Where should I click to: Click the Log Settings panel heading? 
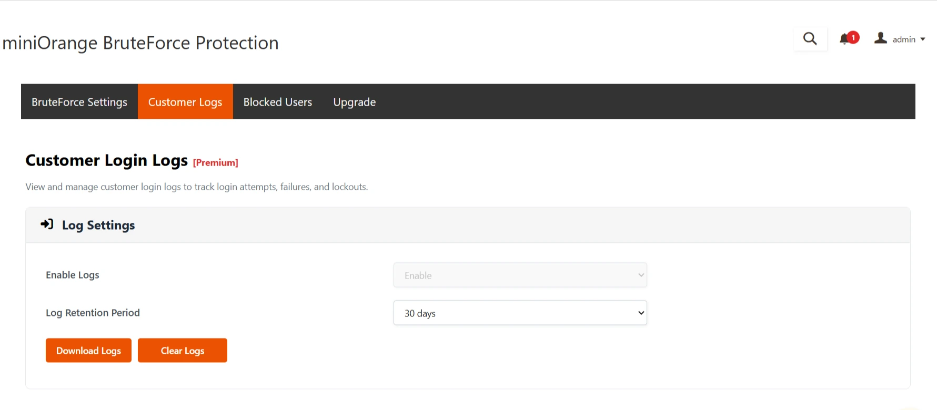(x=98, y=225)
